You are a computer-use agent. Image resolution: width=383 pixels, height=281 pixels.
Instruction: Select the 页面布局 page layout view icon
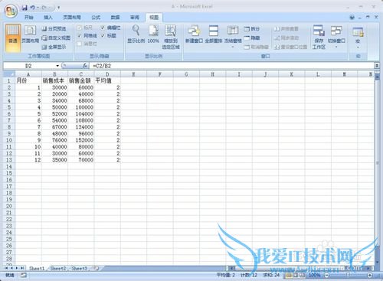pos(30,31)
